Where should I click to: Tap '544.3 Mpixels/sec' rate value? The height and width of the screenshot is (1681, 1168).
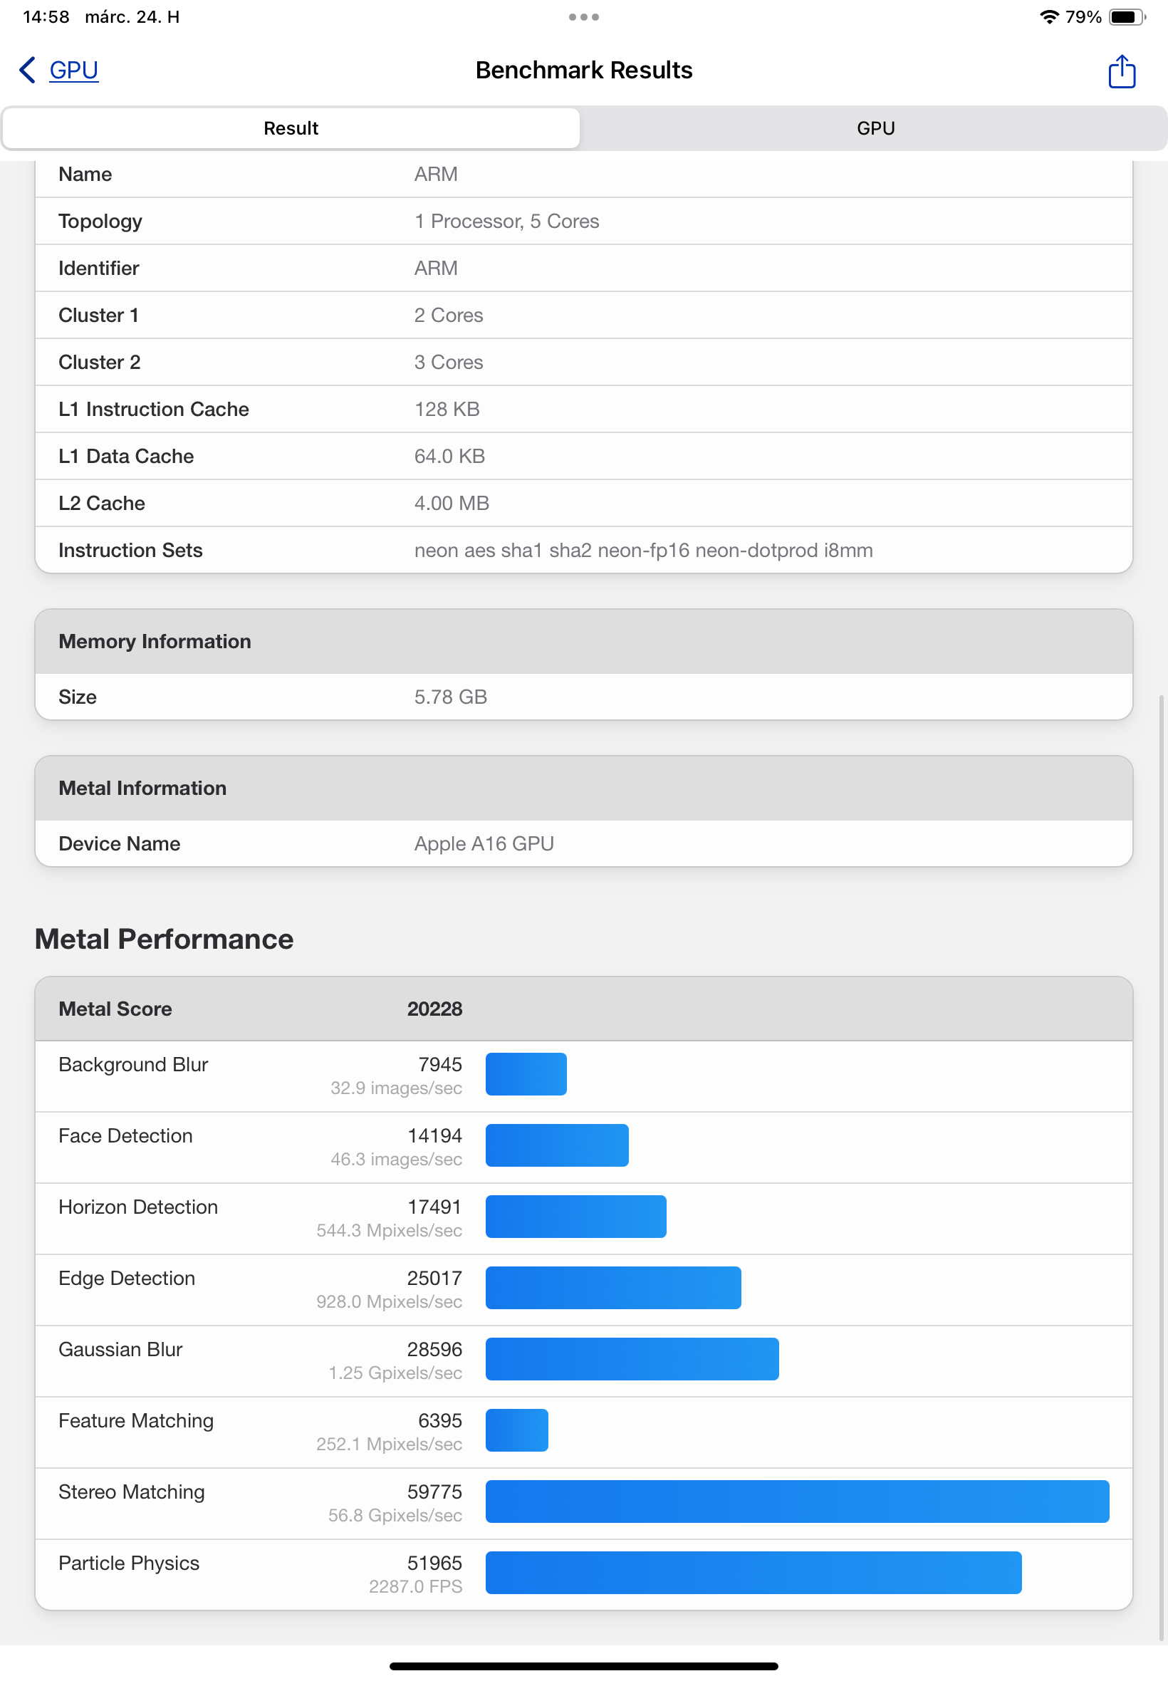pos(390,1230)
